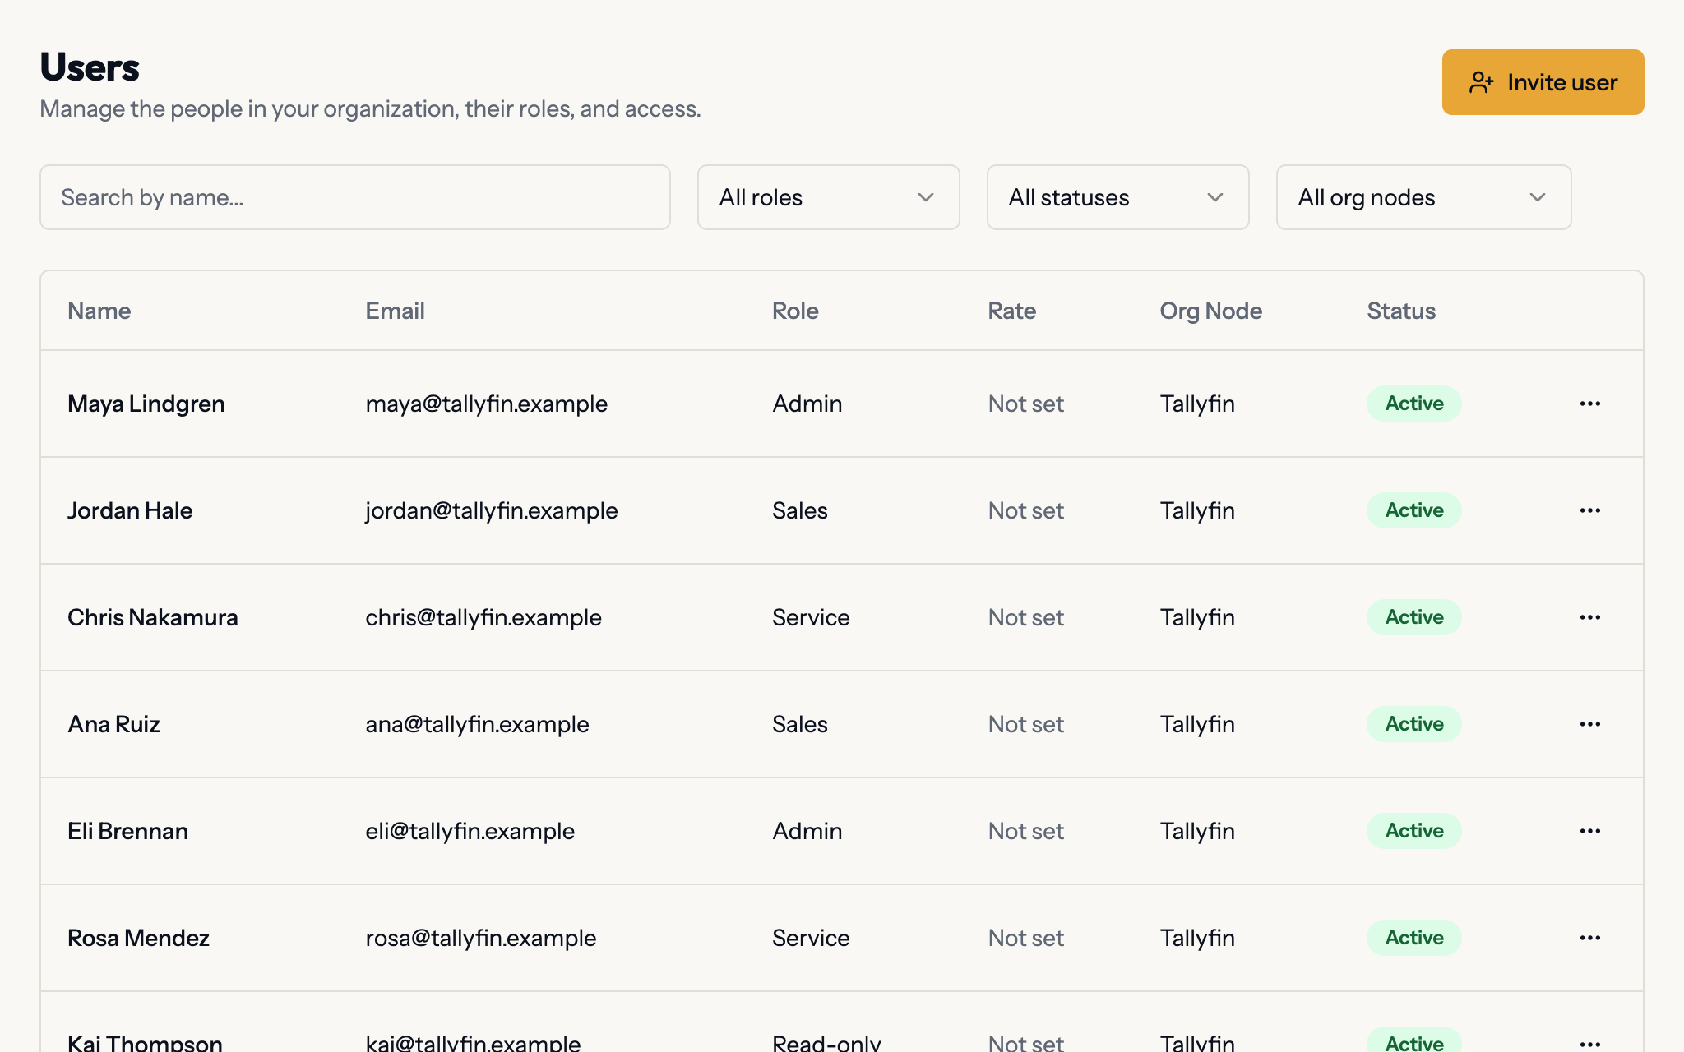The width and height of the screenshot is (1684, 1052).
Task: Click the Invite user button
Action: point(1543,82)
